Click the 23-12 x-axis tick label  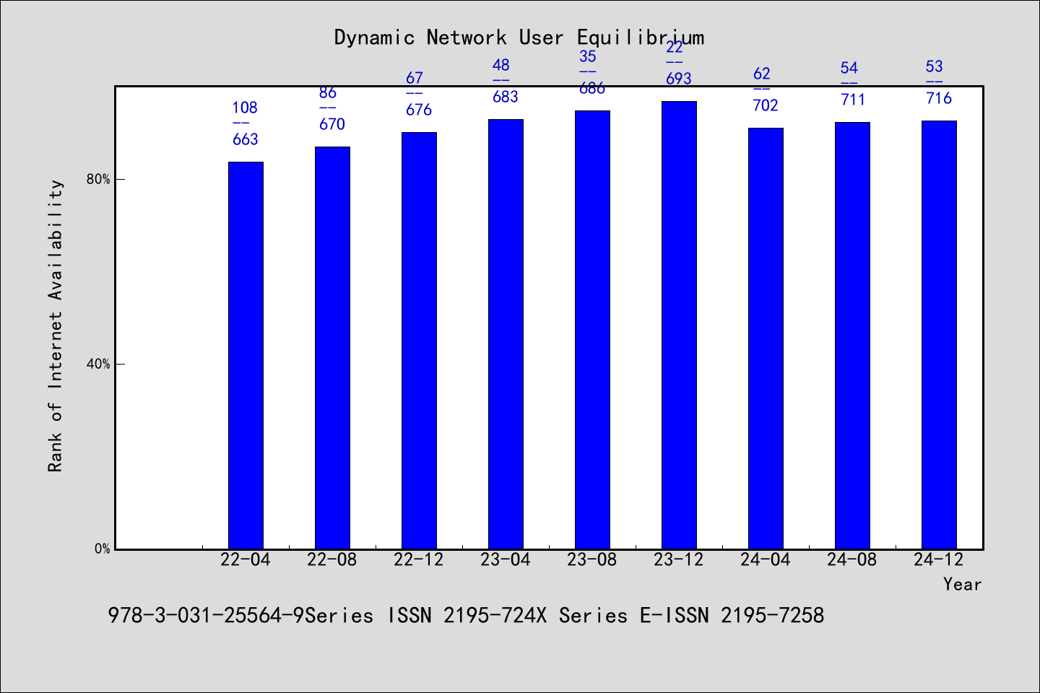click(679, 559)
